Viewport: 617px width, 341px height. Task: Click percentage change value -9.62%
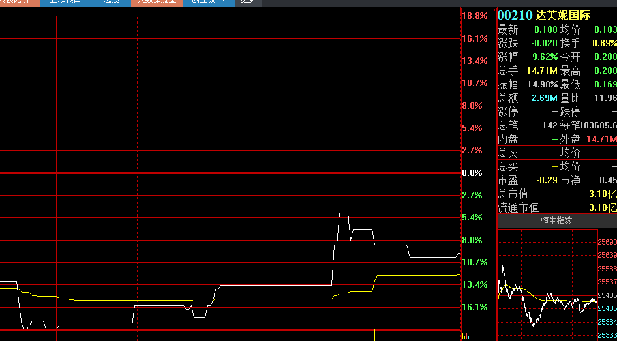coord(543,57)
